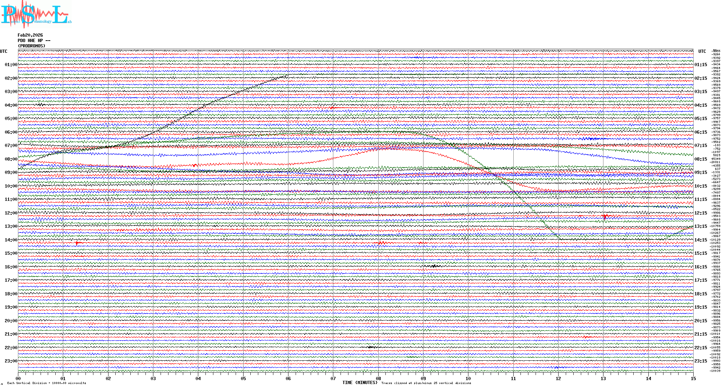Click the left UTC axis label
The width and height of the screenshot is (722, 388).
tap(4, 51)
